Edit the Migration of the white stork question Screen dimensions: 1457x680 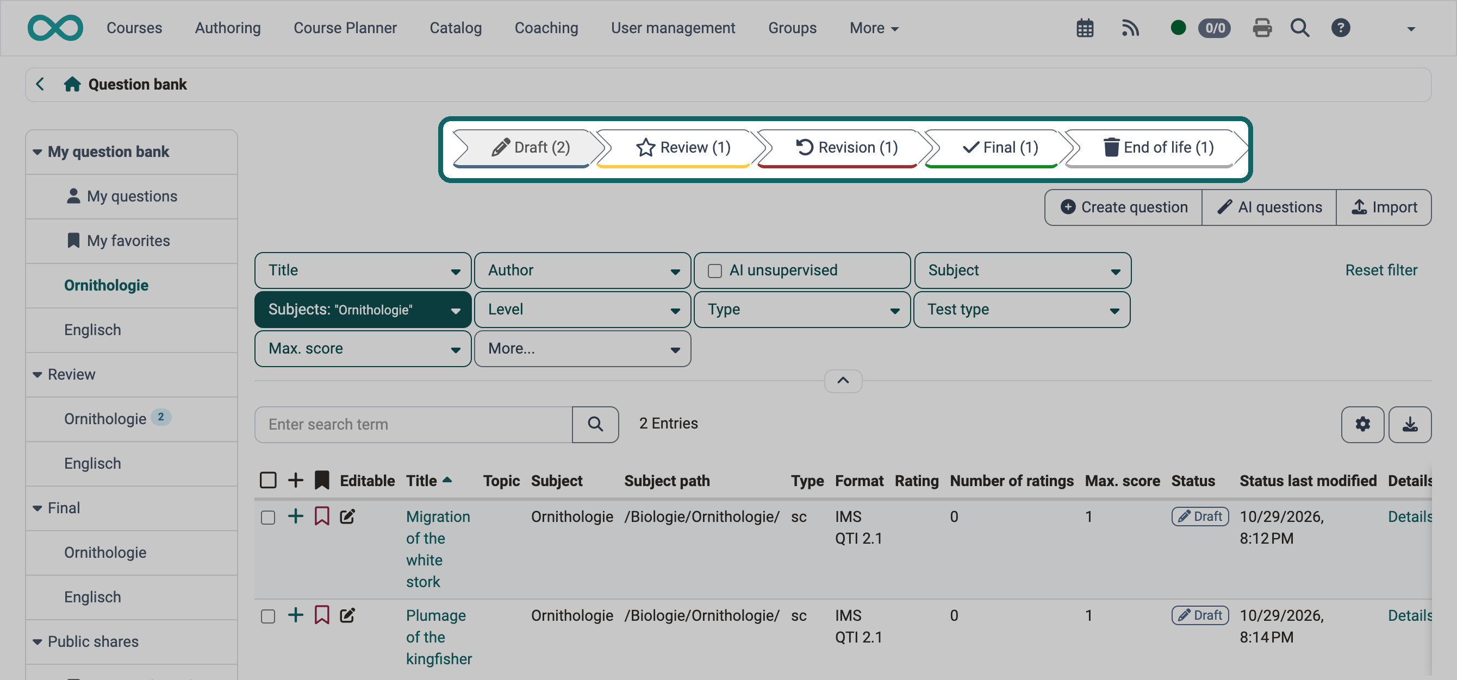pyautogui.click(x=347, y=517)
